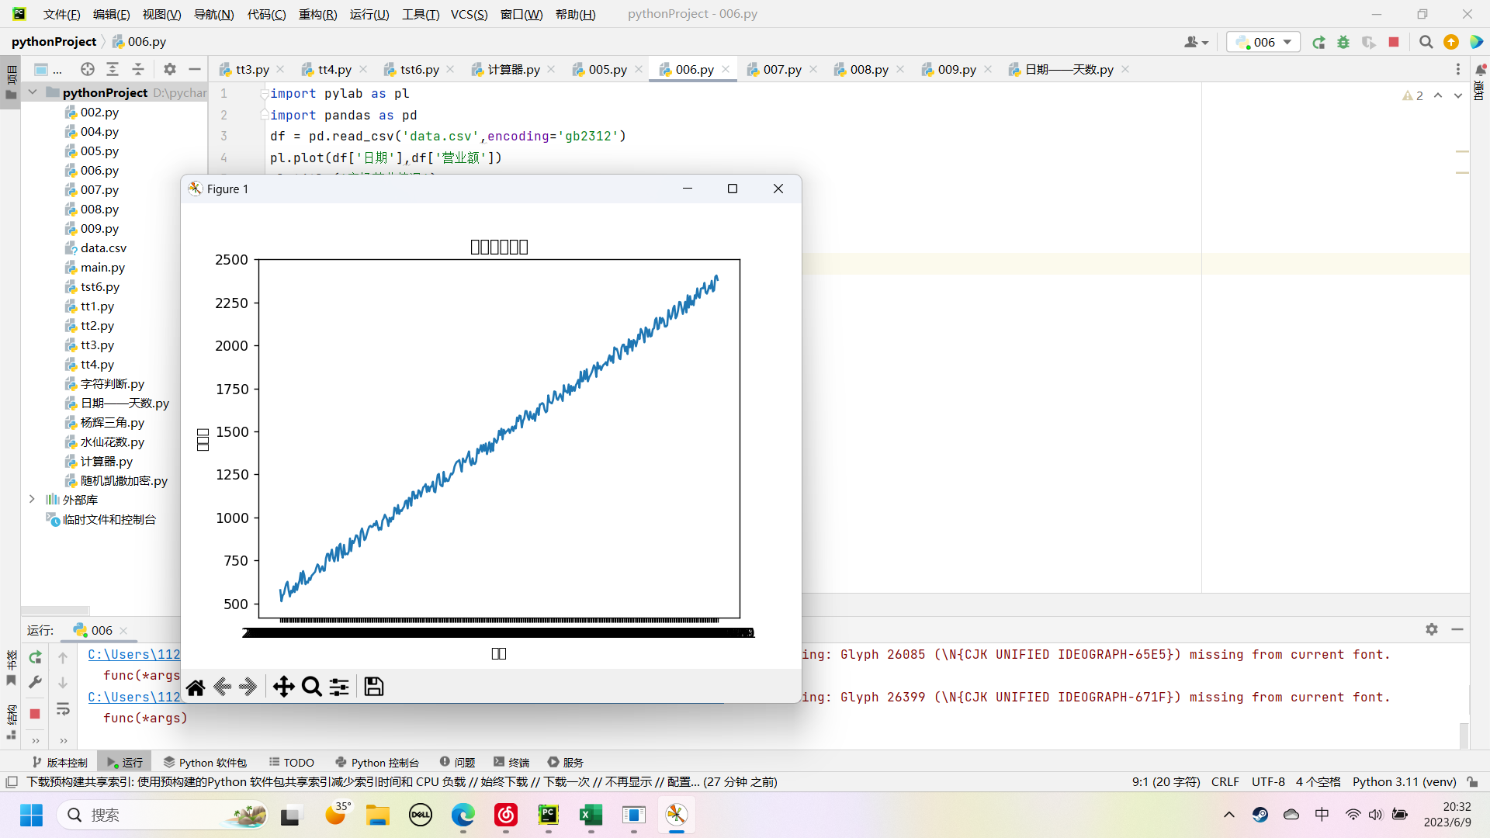The image size is (1490, 838).
Task: Click the C:\Users\112 link in console
Action: tap(133, 654)
